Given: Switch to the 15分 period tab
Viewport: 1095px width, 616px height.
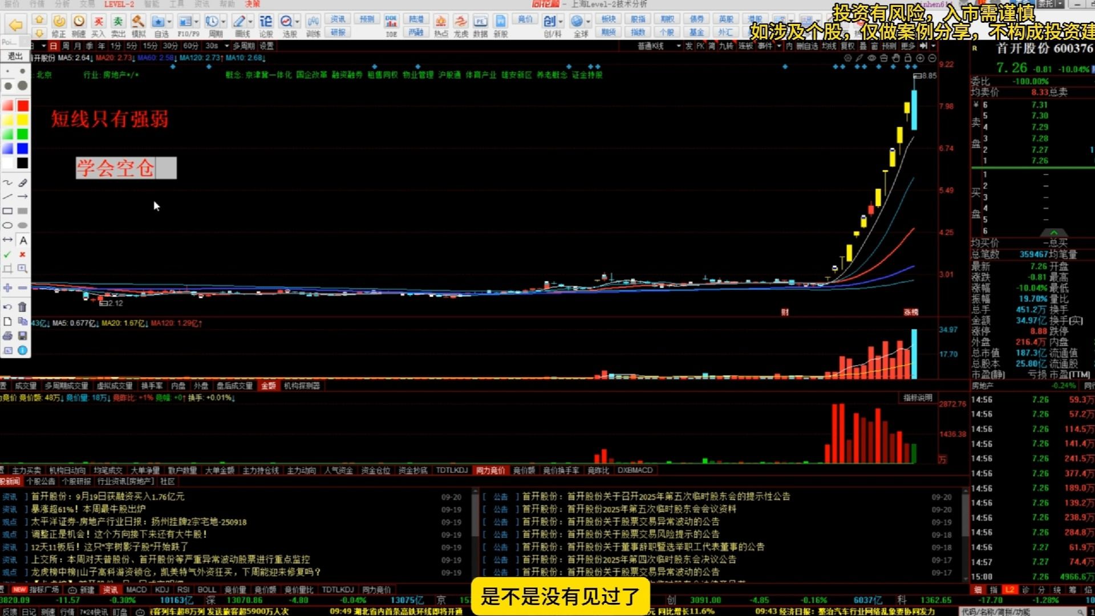Looking at the screenshot, I should pyautogui.click(x=150, y=46).
